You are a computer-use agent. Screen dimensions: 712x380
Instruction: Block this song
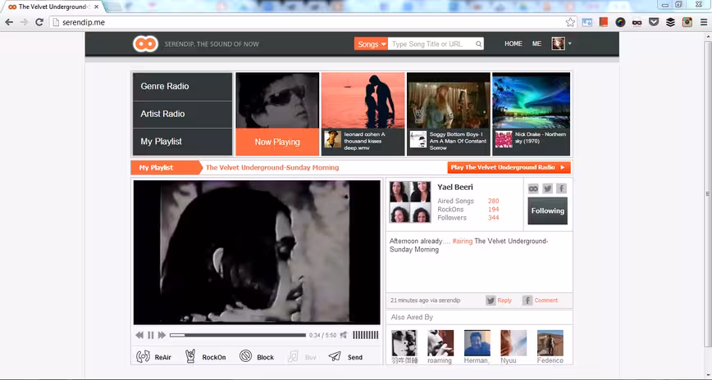[x=257, y=357]
